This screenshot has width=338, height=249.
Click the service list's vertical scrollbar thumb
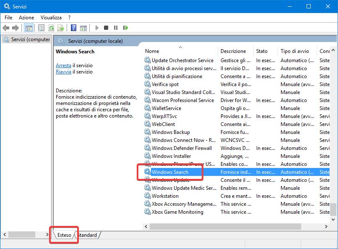tap(333, 209)
